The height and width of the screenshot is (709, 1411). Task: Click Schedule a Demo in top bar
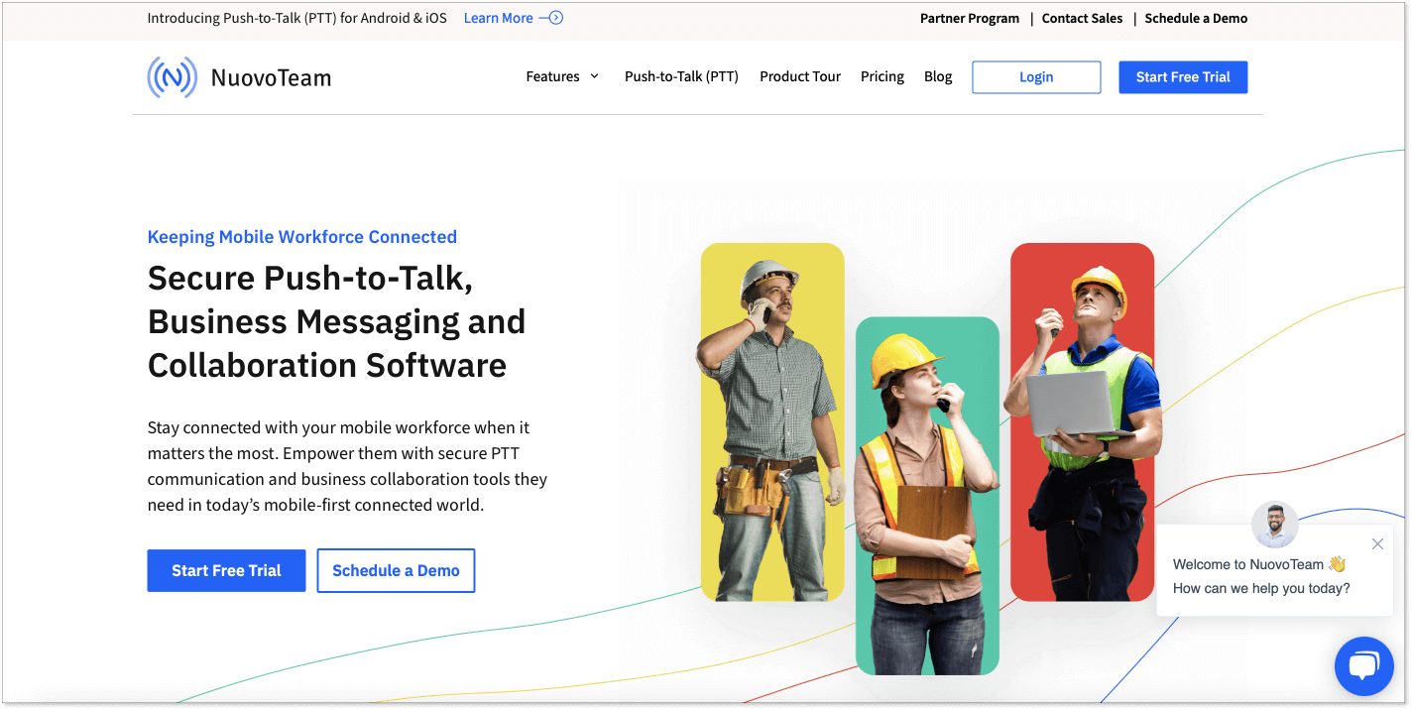[x=1196, y=18]
